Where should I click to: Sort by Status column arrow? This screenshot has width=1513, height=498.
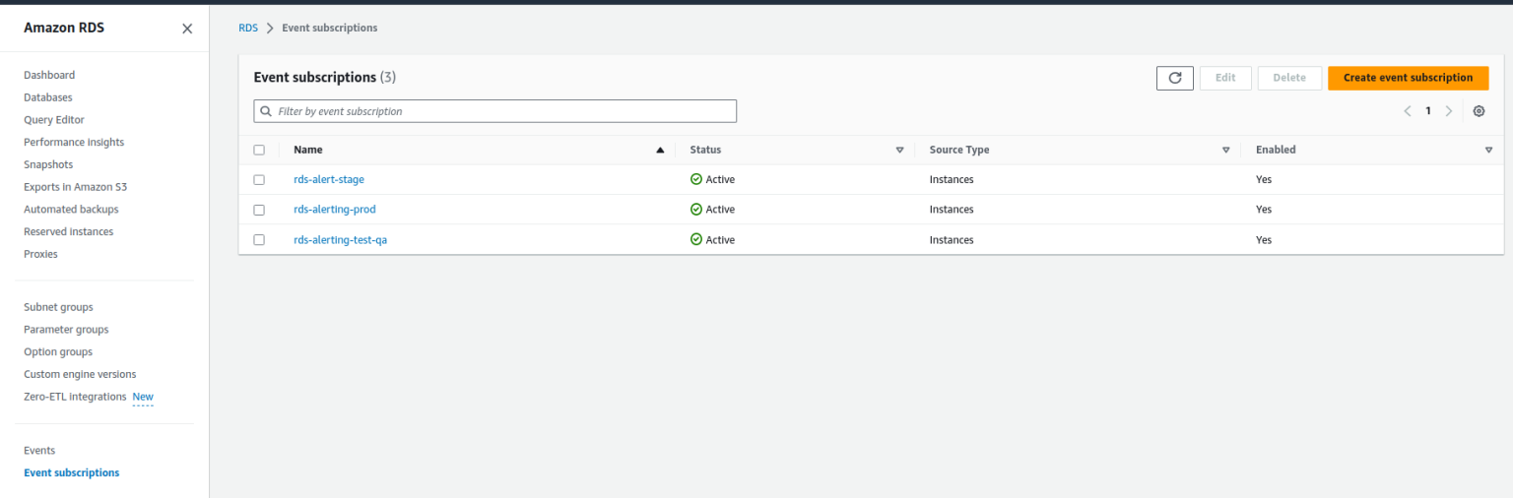pyautogui.click(x=899, y=150)
